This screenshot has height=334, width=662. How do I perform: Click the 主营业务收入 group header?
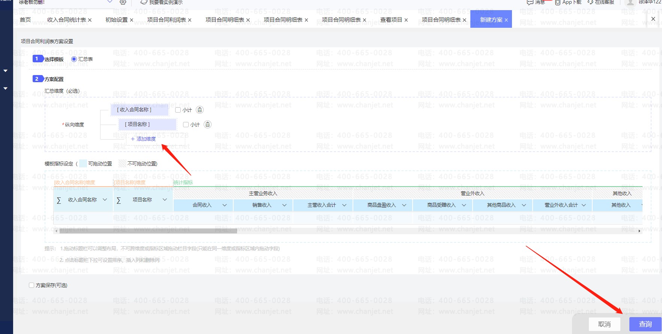coord(263,193)
